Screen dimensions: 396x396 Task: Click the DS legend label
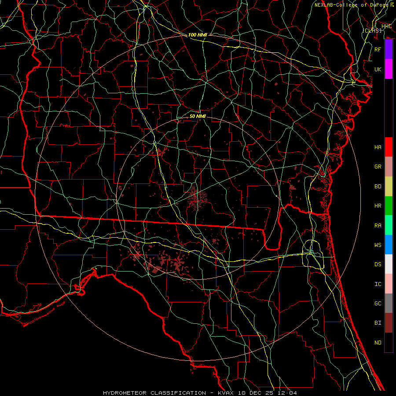pyautogui.click(x=378, y=264)
